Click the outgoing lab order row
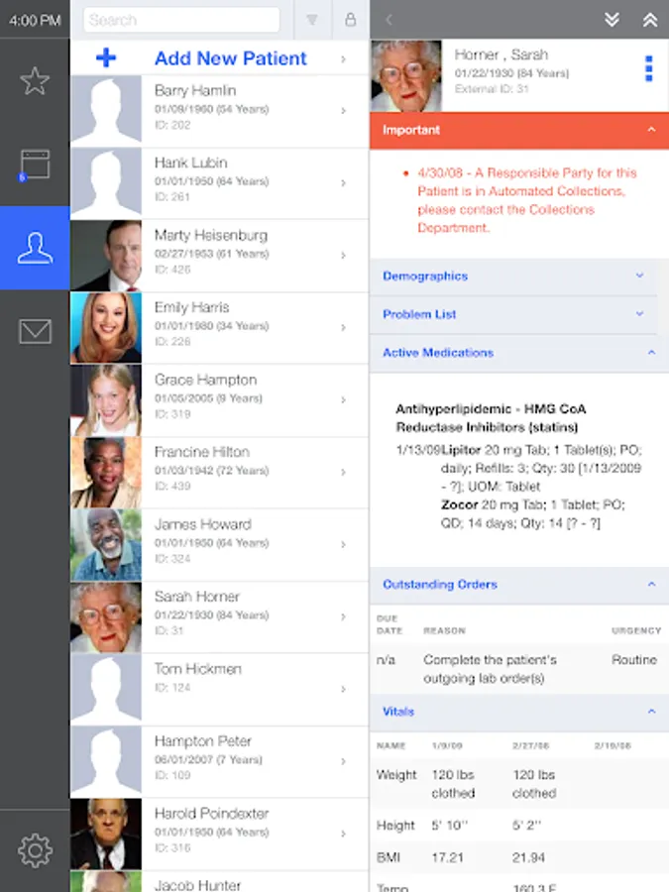The width and height of the screenshot is (669, 892). pos(518,669)
